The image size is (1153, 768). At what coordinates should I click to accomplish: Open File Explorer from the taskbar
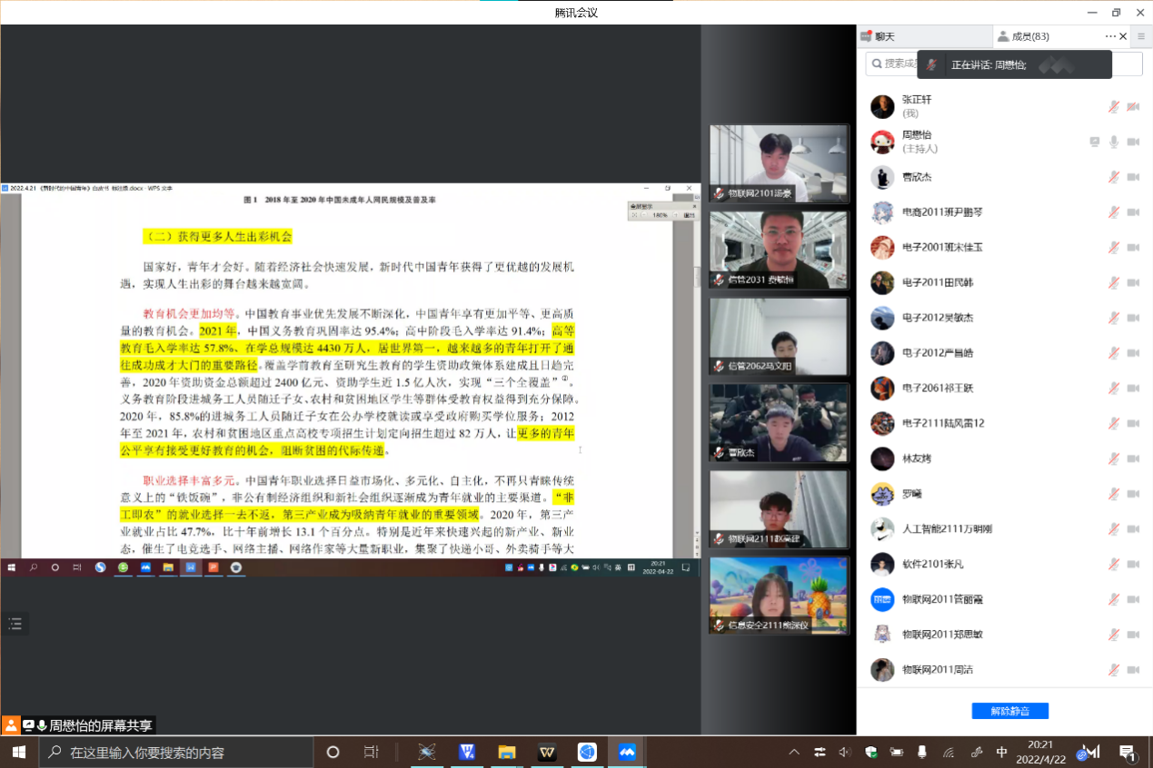[x=506, y=752]
